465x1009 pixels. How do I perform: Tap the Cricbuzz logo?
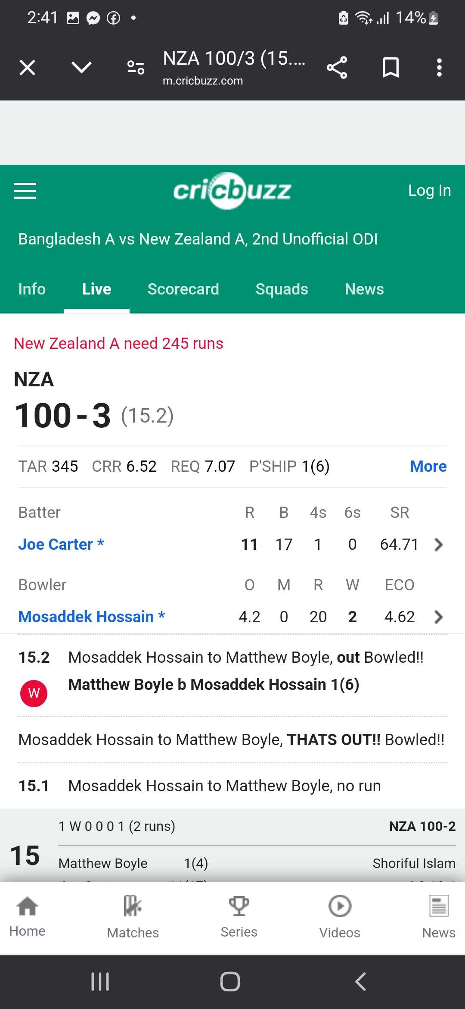pos(232,191)
